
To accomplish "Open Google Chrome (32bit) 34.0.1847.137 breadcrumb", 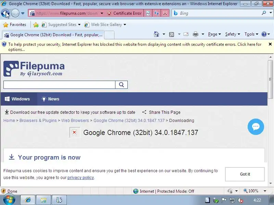I will point(129,121).
